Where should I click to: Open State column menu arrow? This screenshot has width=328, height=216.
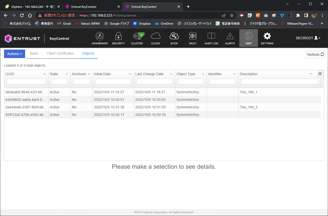pyautogui.click(x=67, y=74)
